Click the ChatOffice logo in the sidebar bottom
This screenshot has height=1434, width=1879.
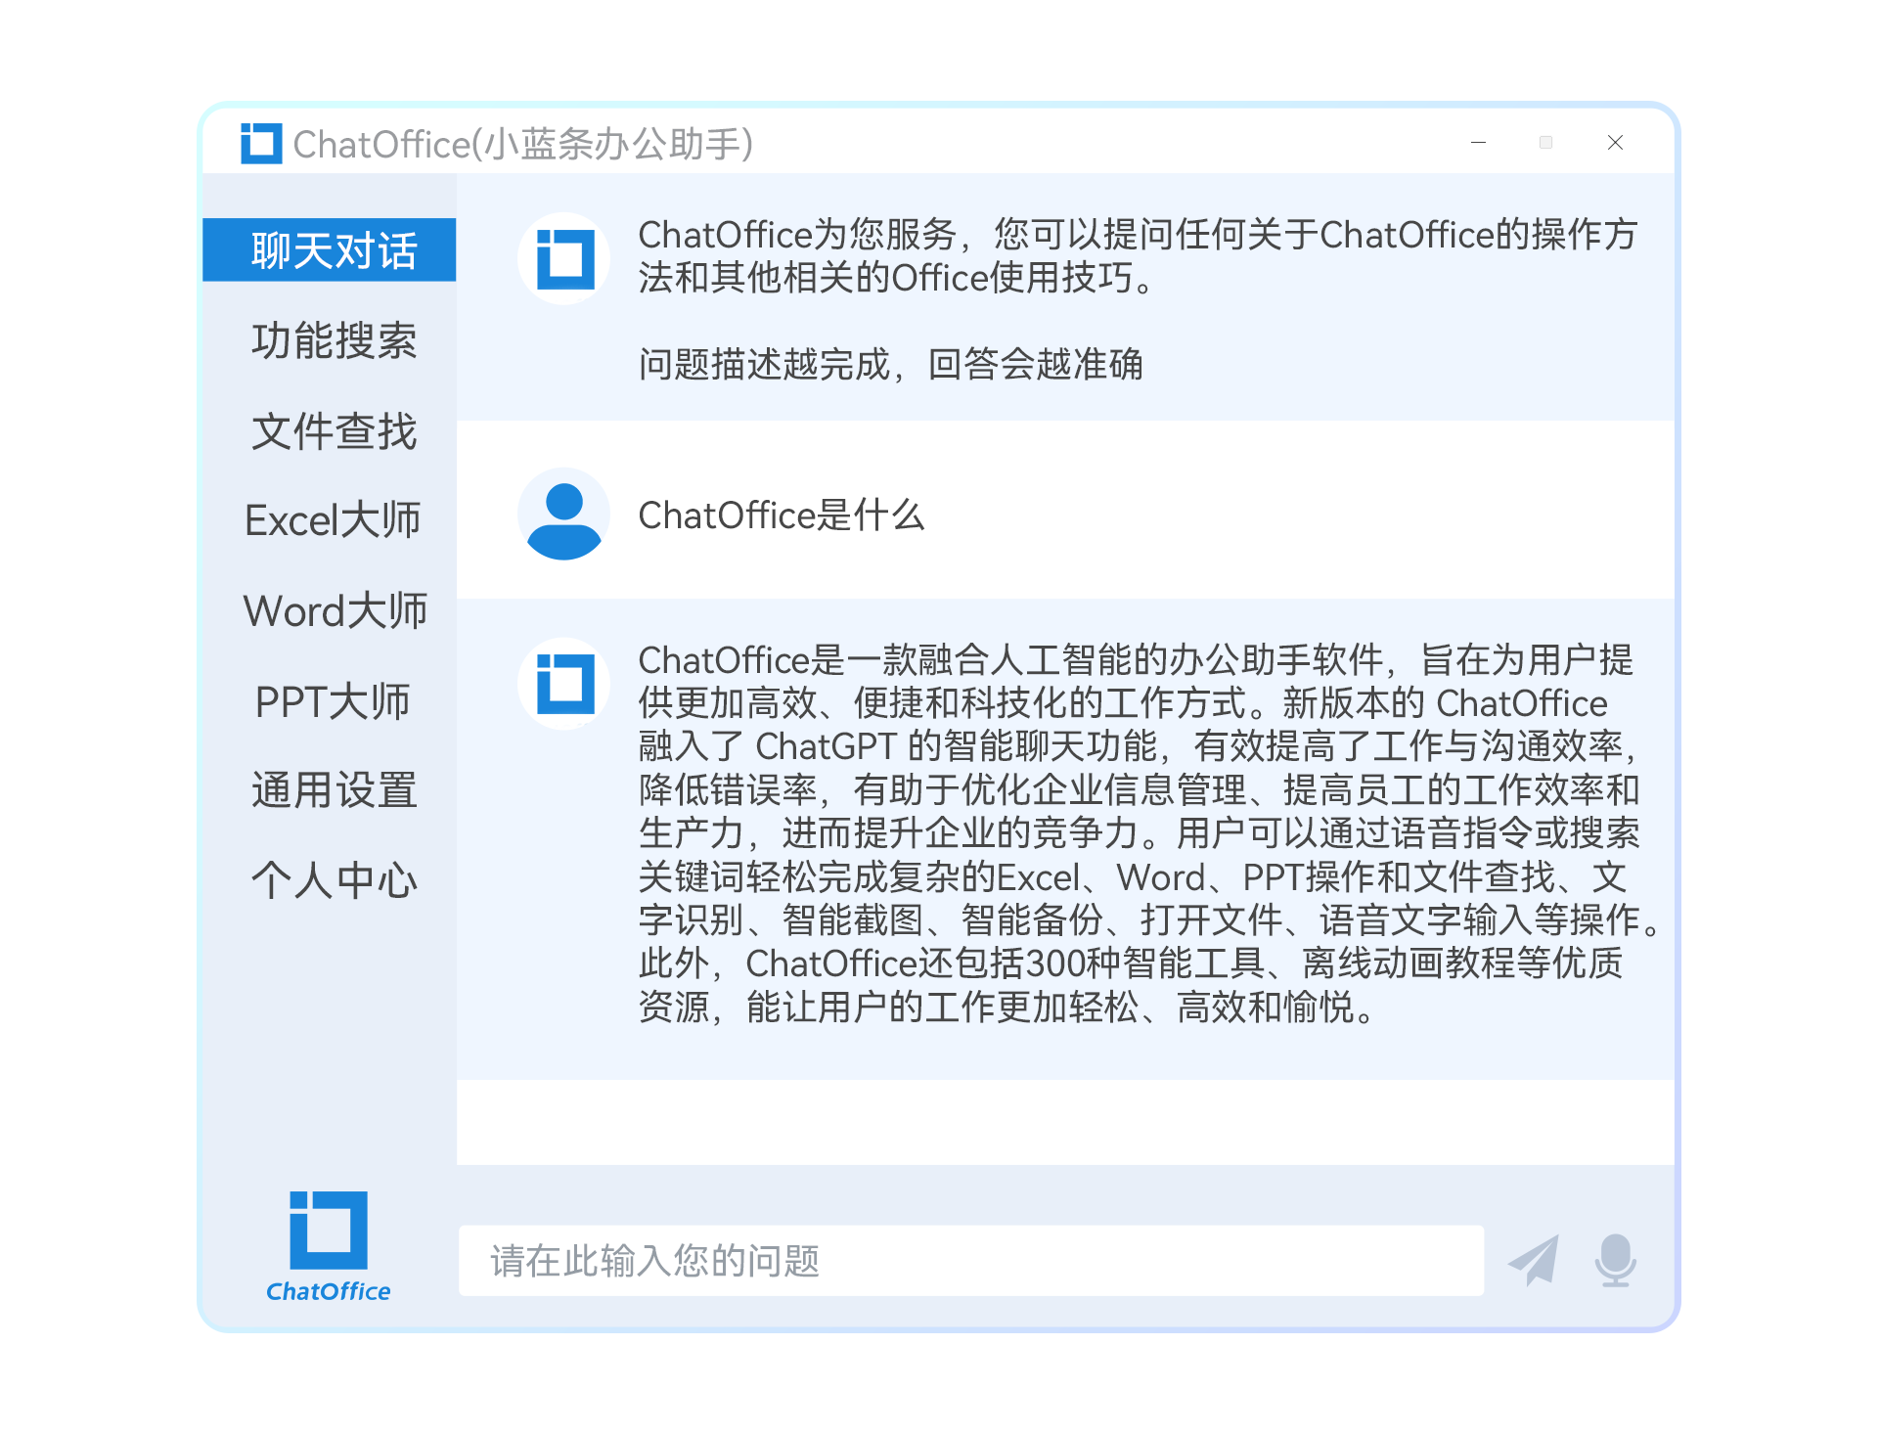coord(329,1247)
